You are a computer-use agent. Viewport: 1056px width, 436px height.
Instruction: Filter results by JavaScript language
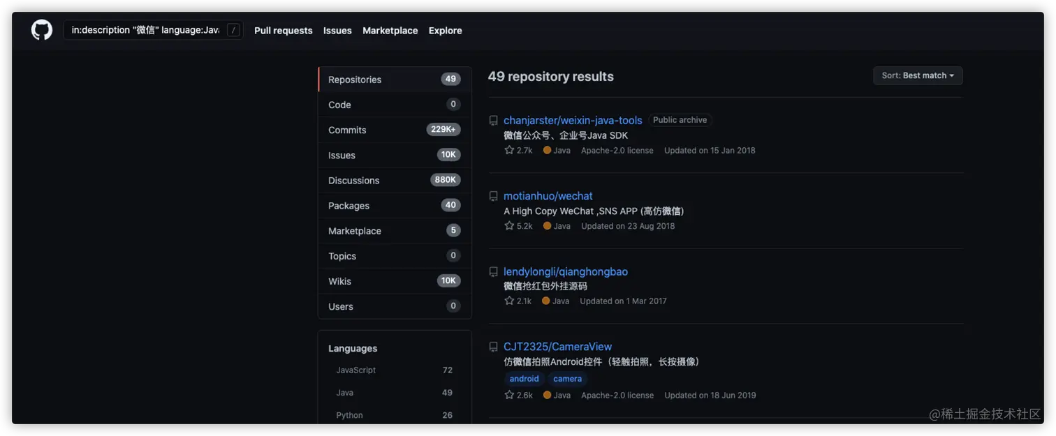pyautogui.click(x=395, y=370)
